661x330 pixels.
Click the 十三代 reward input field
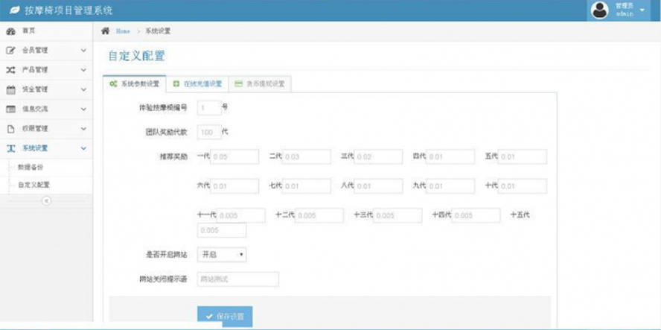[x=397, y=215]
